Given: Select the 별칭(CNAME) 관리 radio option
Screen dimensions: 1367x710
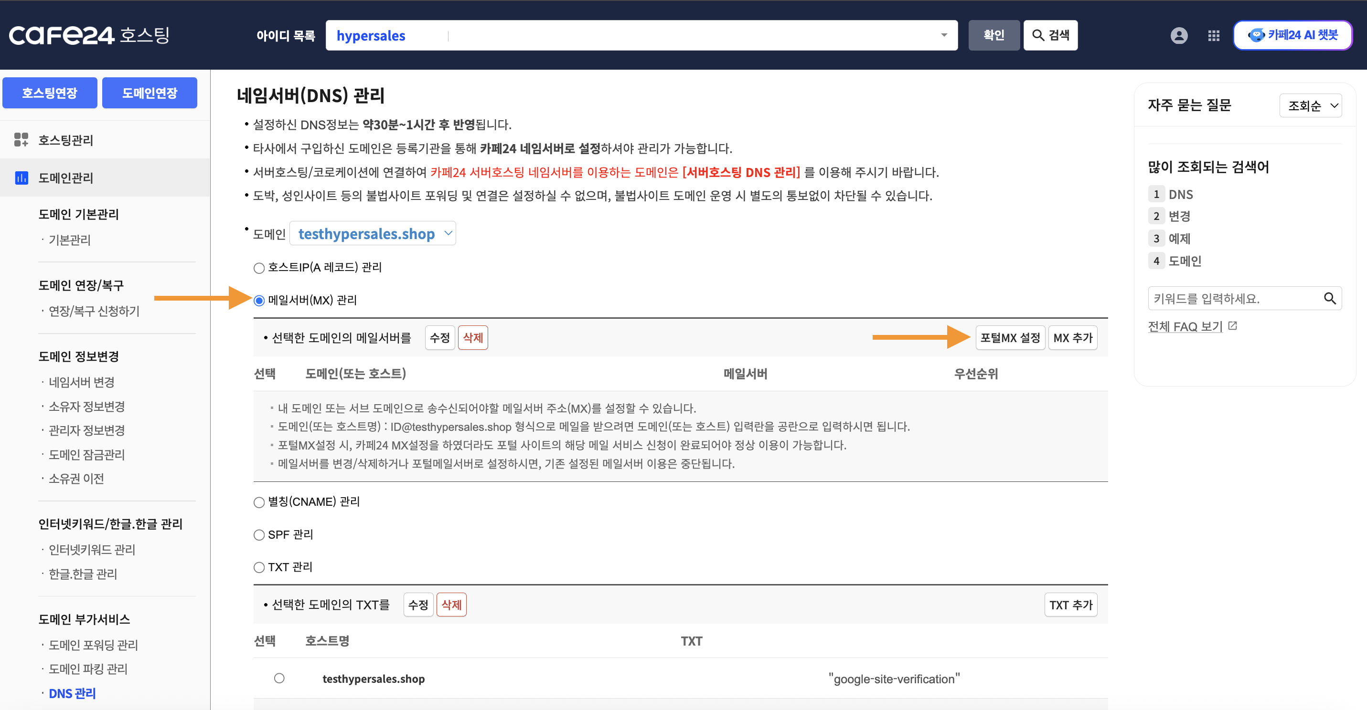Looking at the screenshot, I should [x=259, y=502].
